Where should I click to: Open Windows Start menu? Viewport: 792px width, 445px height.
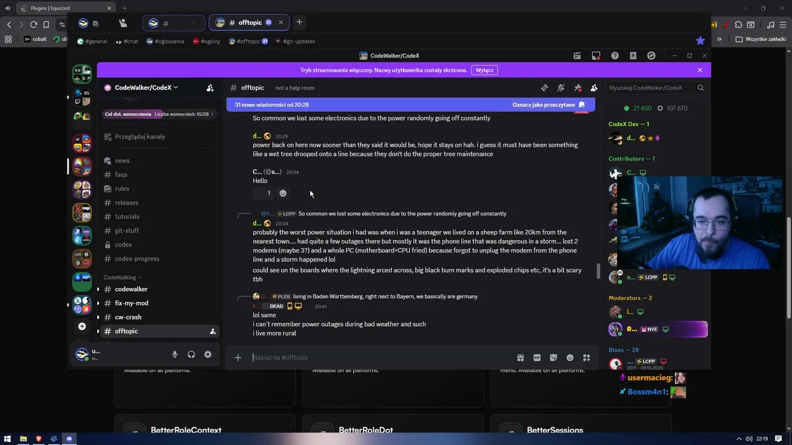7,439
